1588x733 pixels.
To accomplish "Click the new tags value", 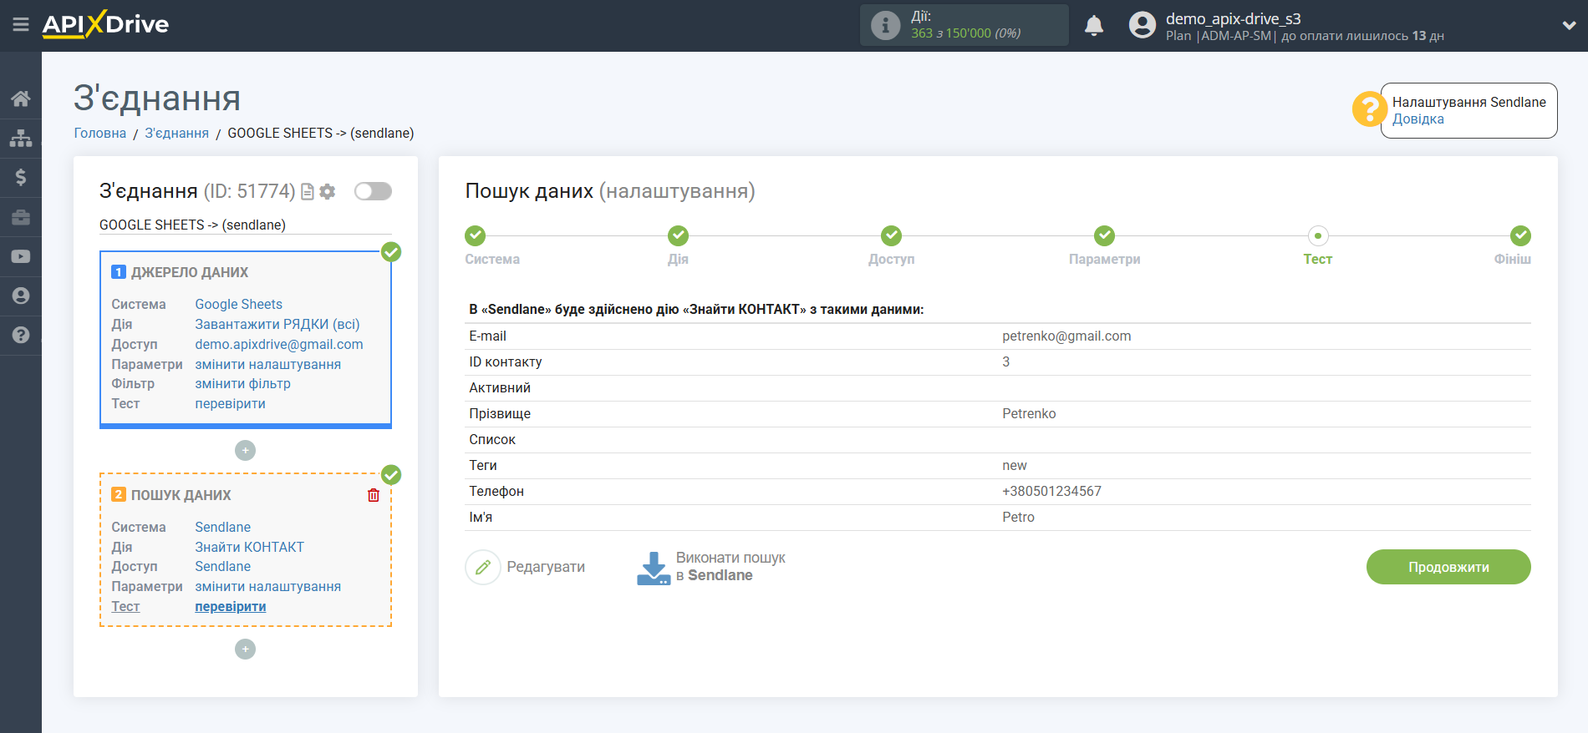I will (x=1015, y=466).
